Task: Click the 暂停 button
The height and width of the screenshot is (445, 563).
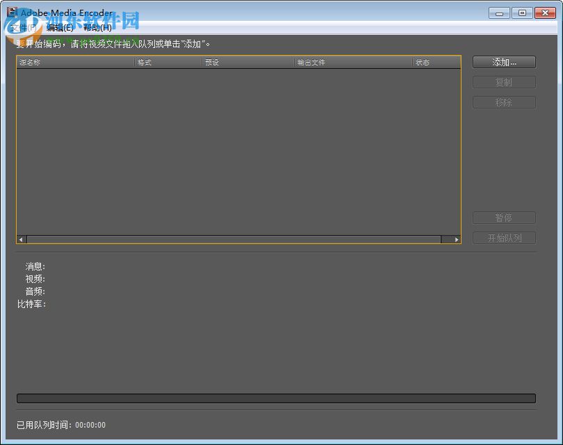Action: pyautogui.click(x=503, y=218)
